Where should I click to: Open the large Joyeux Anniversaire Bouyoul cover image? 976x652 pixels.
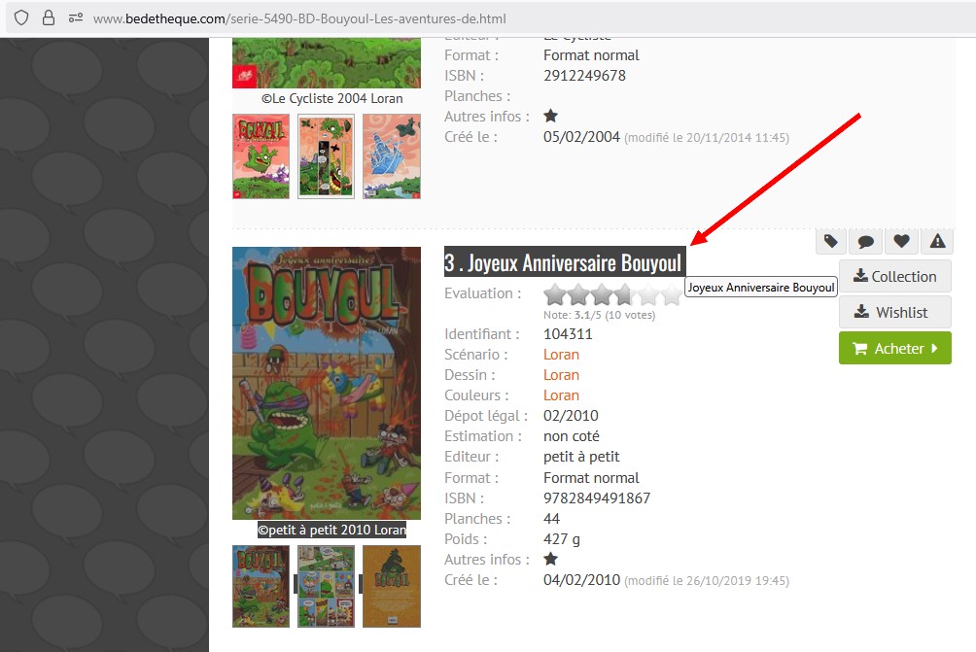(327, 383)
